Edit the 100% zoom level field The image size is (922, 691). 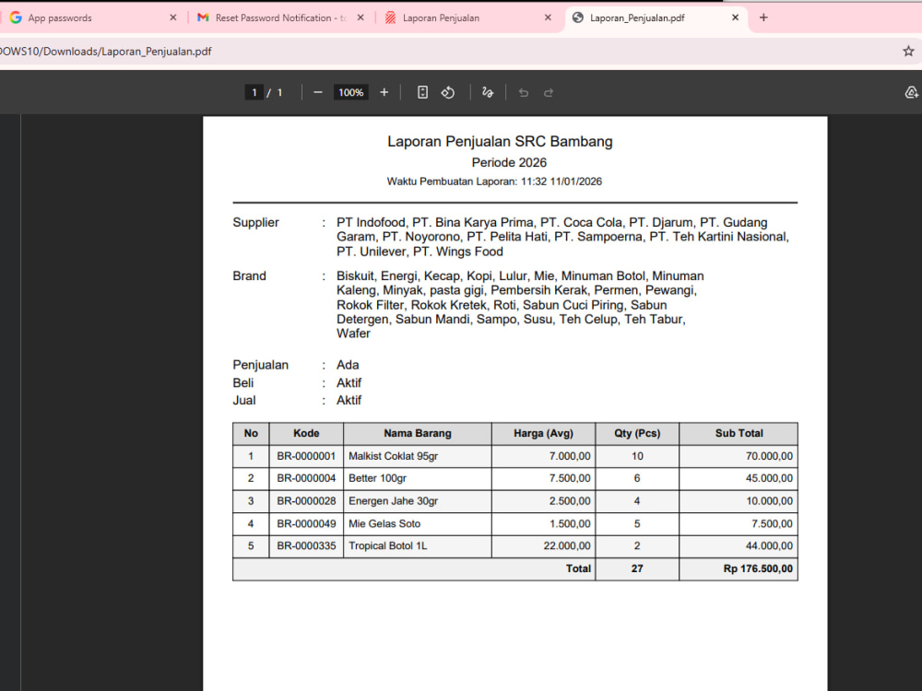[351, 92]
